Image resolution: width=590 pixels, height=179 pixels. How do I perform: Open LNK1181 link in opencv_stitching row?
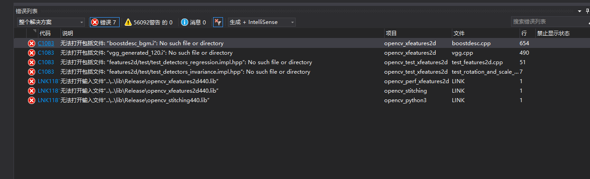pos(48,91)
